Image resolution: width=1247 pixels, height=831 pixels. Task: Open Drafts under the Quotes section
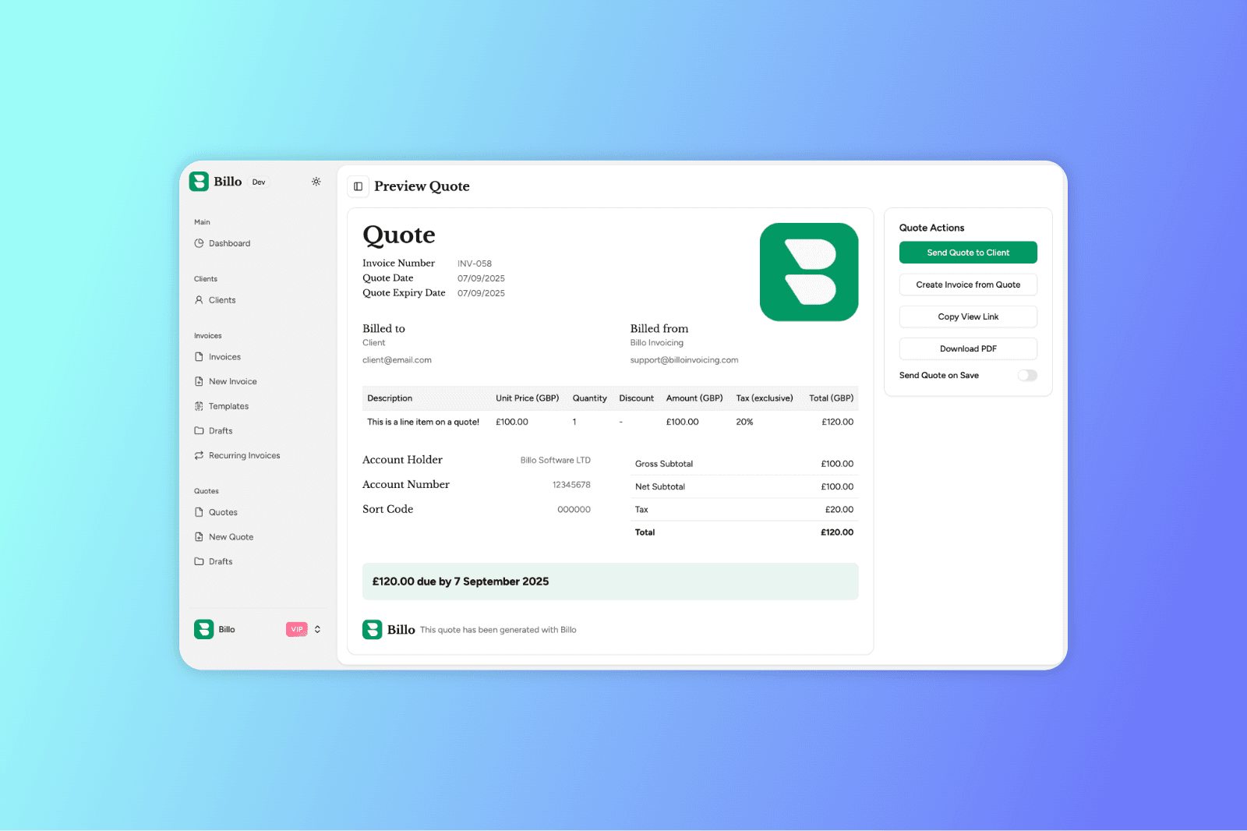(x=221, y=561)
